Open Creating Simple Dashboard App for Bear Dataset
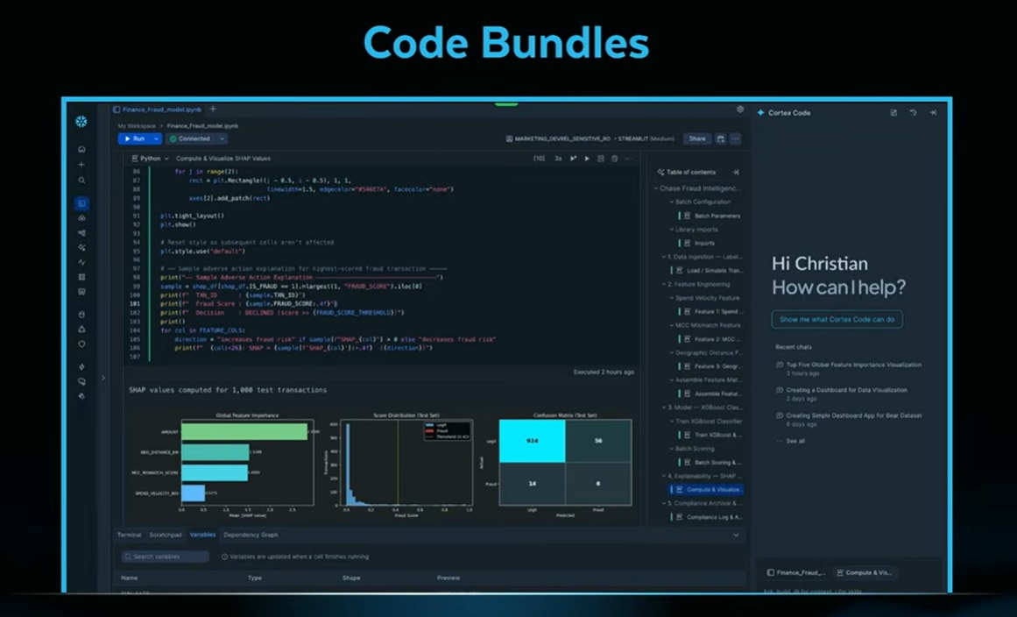The width and height of the screenshot is (1017, 617). [x=849, y=419]
